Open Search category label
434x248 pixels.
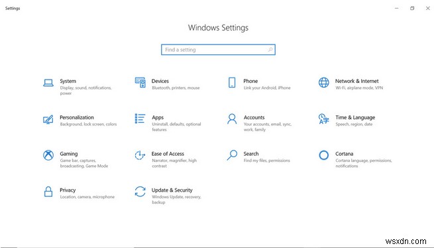pos(250,154)
